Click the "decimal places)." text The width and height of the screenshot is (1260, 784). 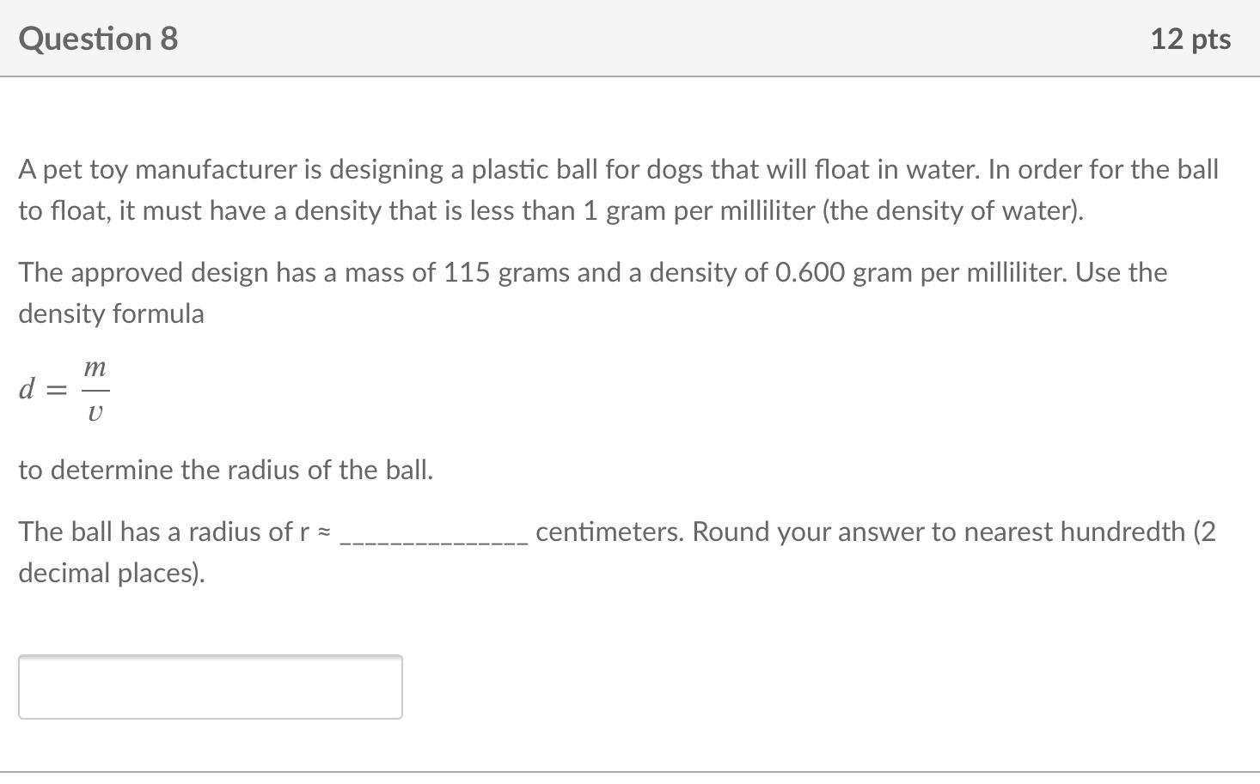tap(112, 573)
